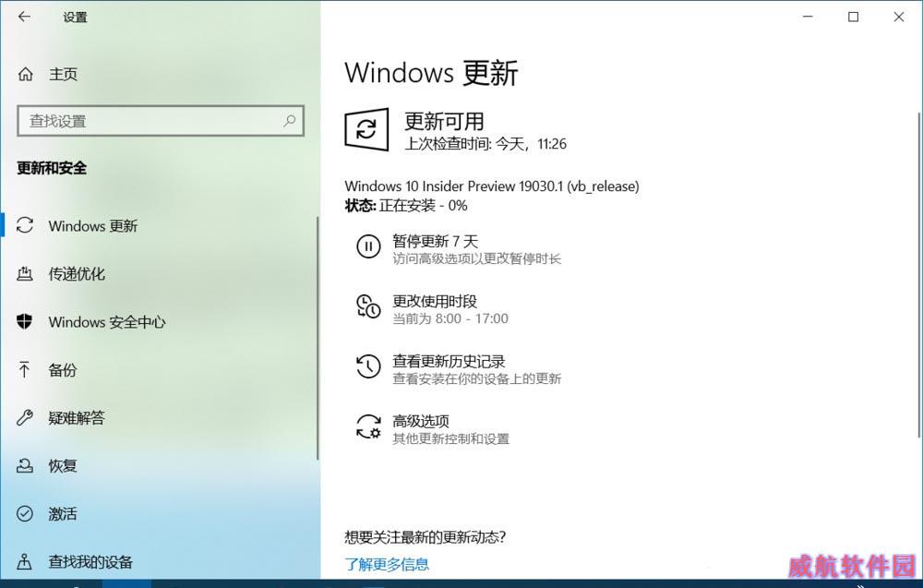Screen dimensions: 923x588
Task: Click the 上次检查时间: 今天, 11:26 text
Action: [x=485, y=144]
